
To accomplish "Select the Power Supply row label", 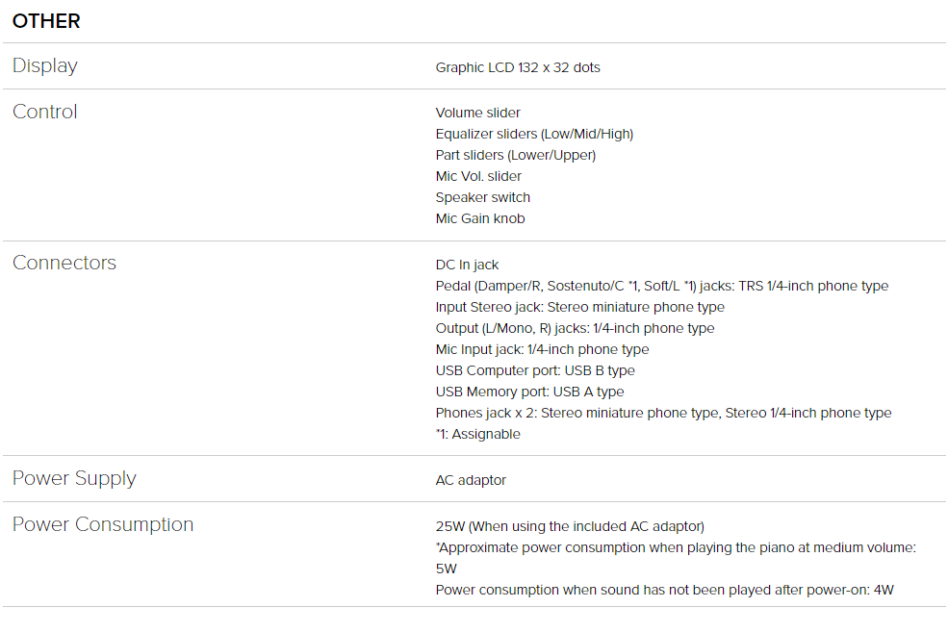I will tap(74, 479).
